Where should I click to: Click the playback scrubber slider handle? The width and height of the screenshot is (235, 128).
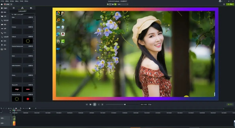(x=125, y=105)
